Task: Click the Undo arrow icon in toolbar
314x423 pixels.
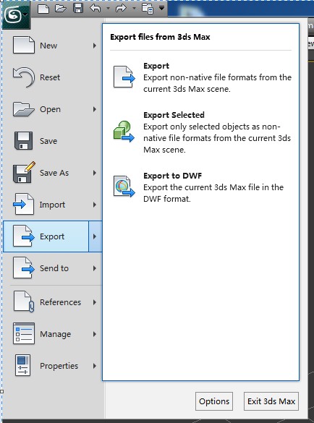Action: [96, 9]
